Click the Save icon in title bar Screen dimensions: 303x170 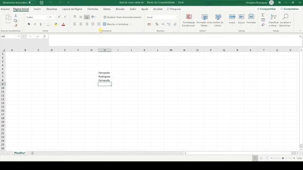point(42,2)
